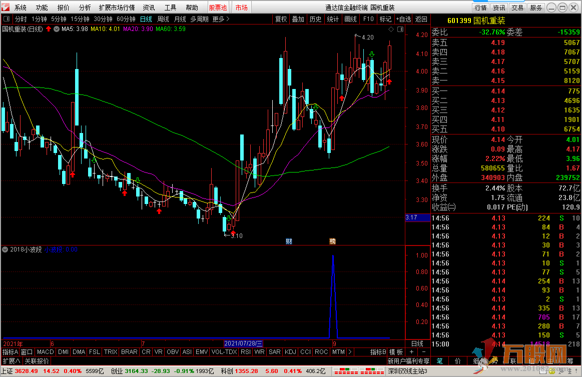Screen dimensions: 582x377
Task: Open the 扩展 expander
Action: [12, 361]
